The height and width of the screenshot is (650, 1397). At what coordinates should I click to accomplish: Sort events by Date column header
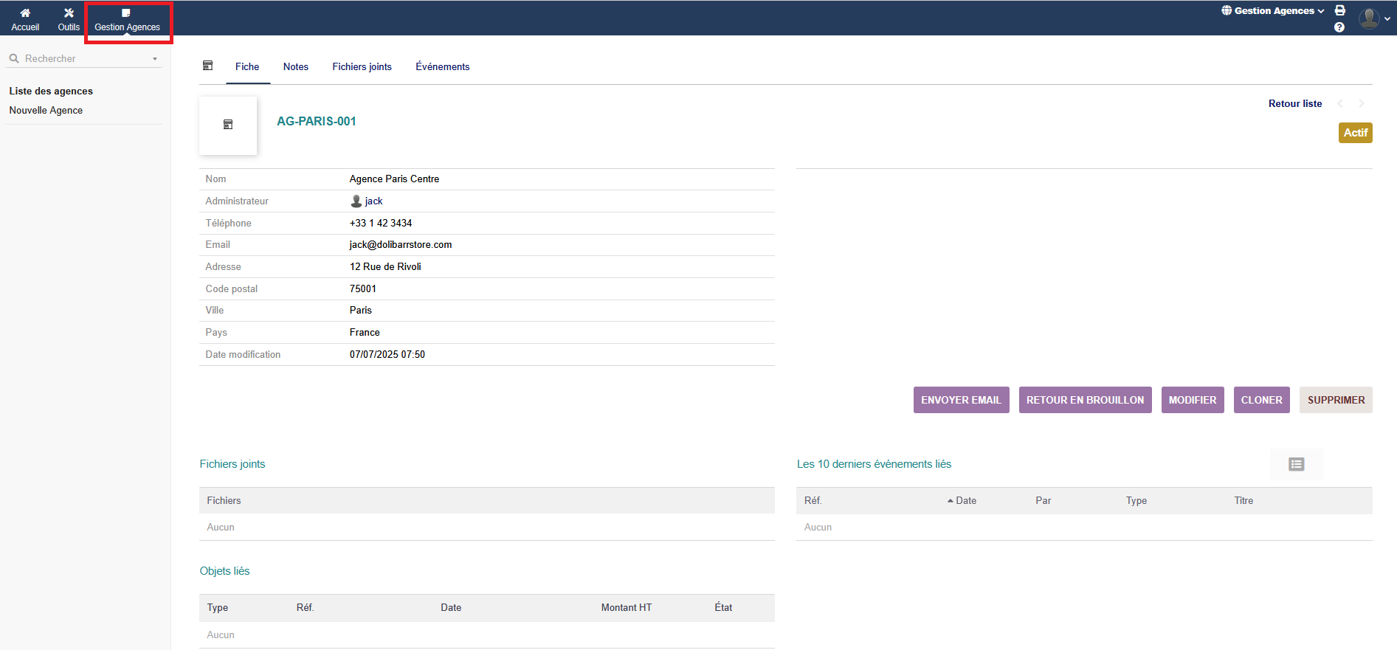tap(965, 501)
